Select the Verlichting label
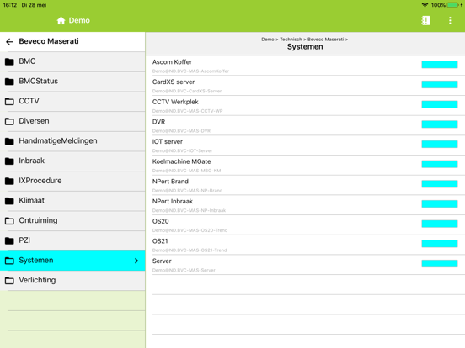The width and height of the screenshot is (465, 348). click(37, 280)
